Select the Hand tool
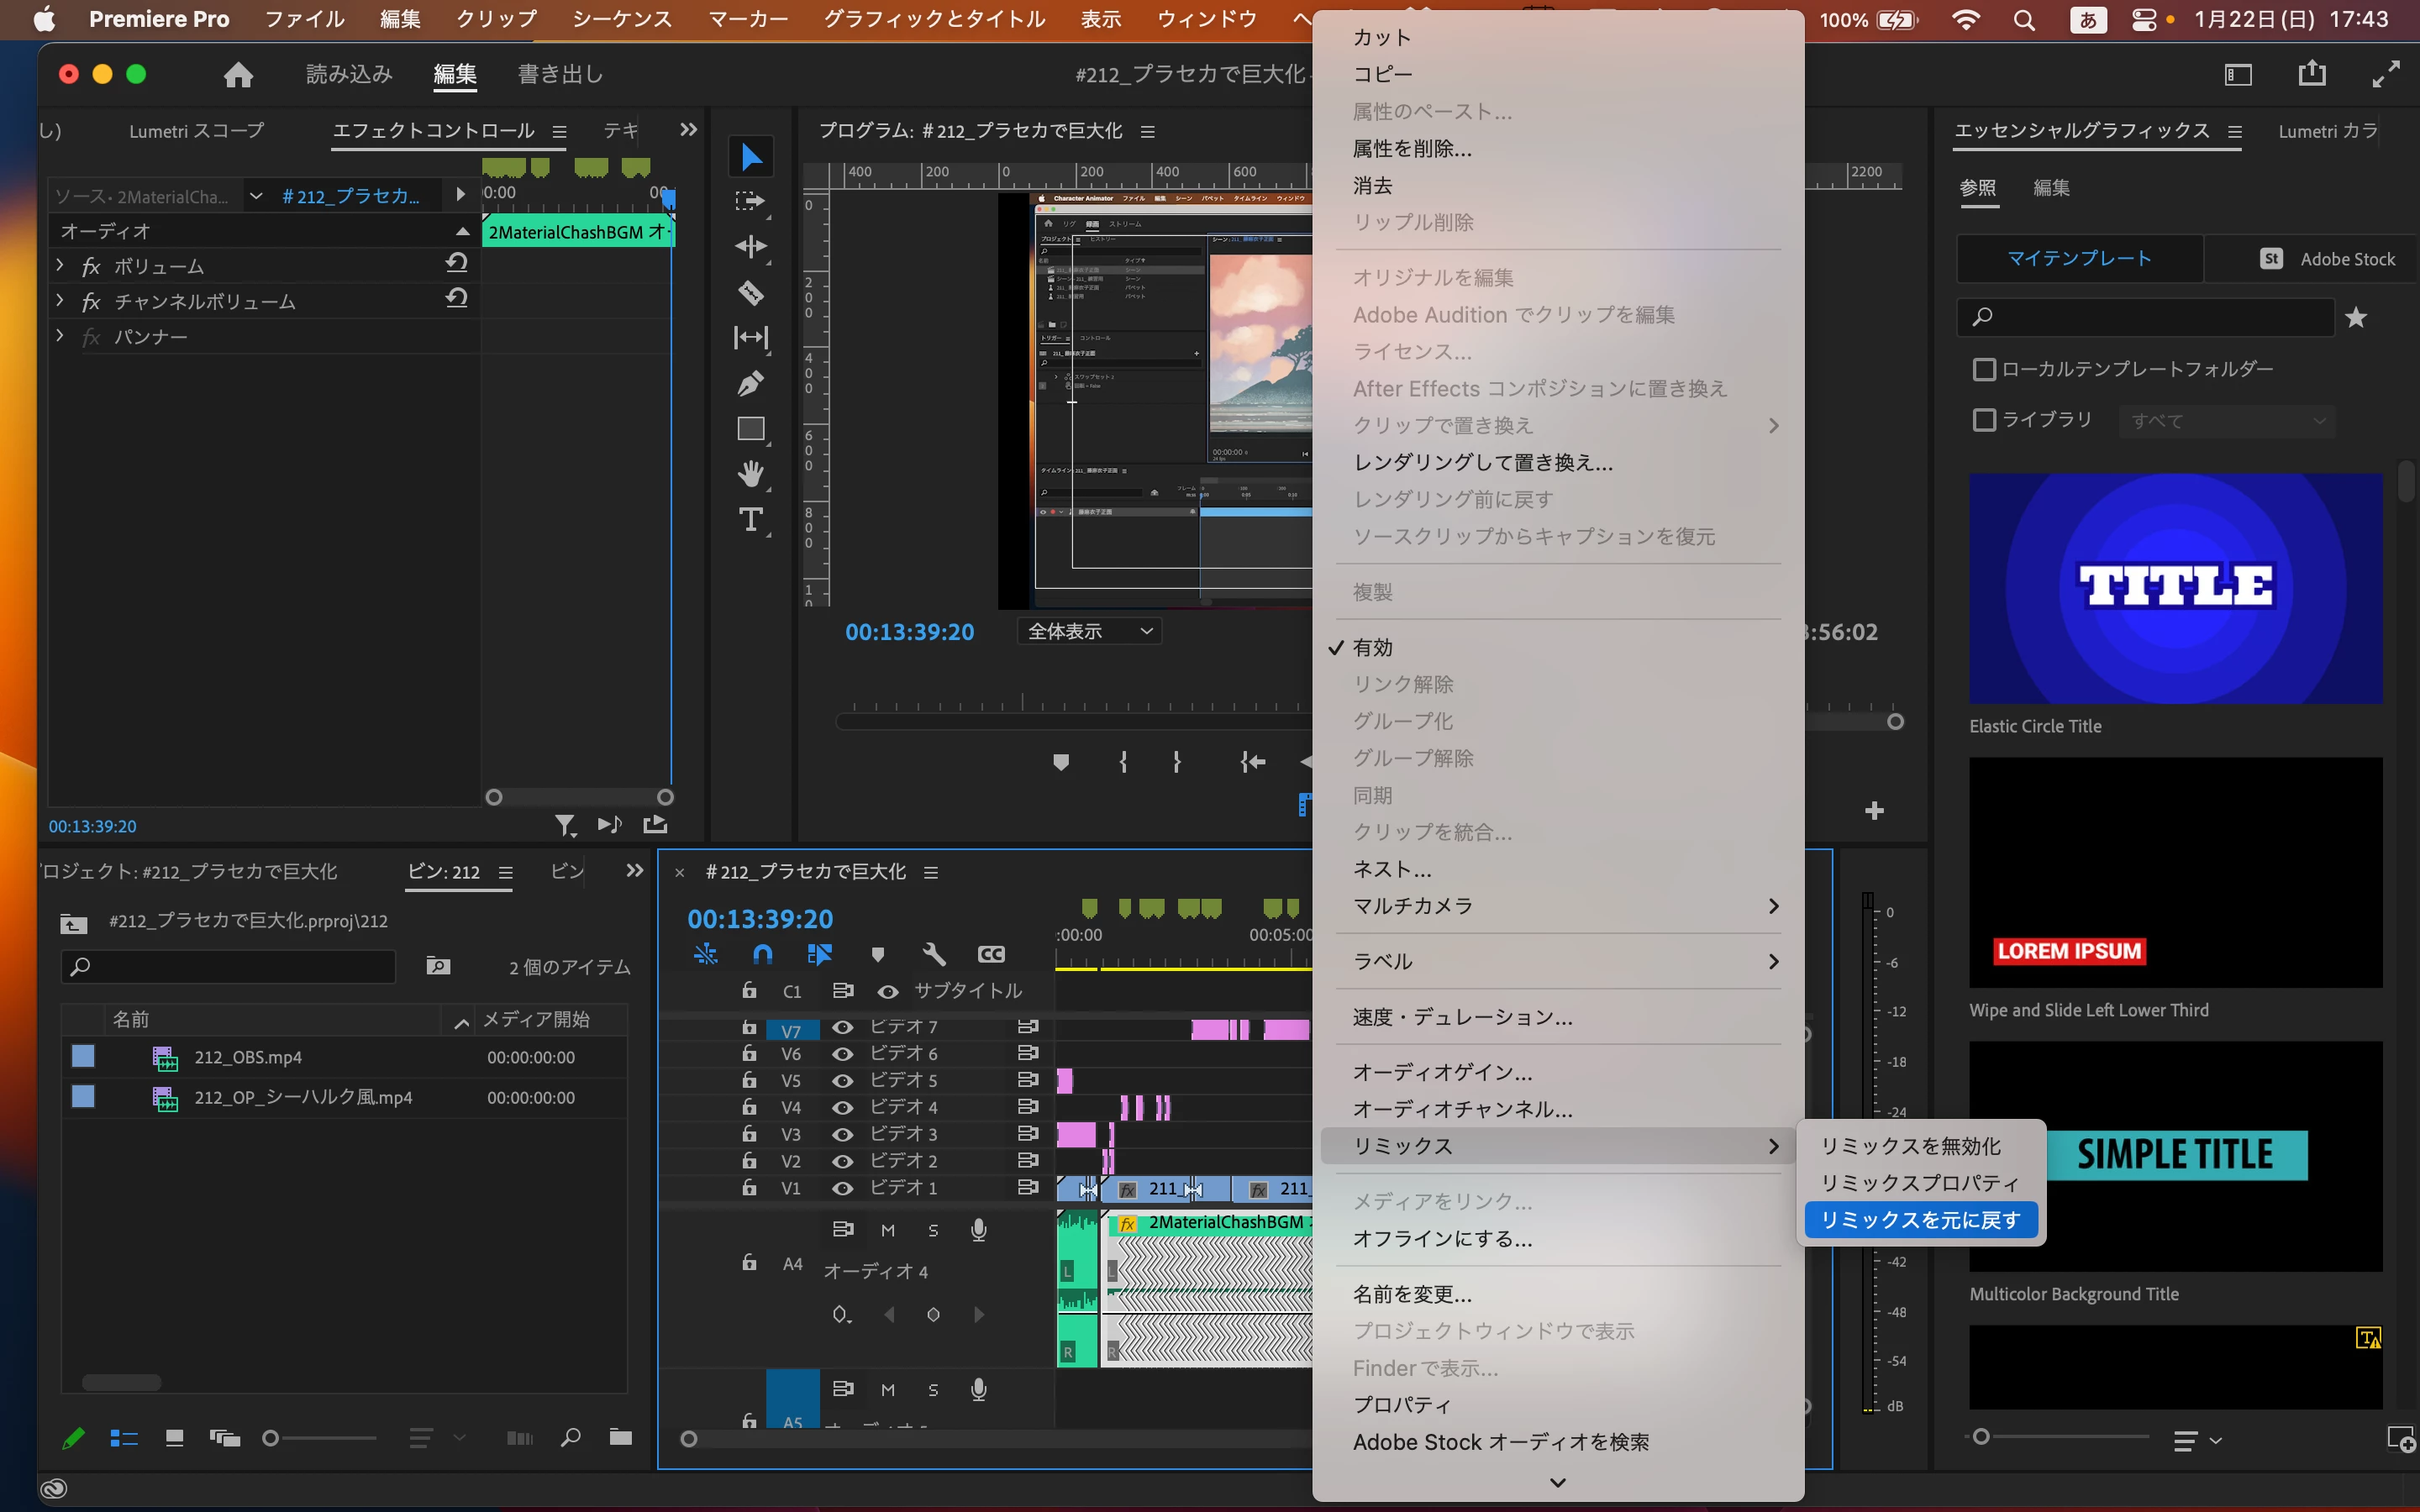This screenshot has height=1512, width=2420. point(750,473)
